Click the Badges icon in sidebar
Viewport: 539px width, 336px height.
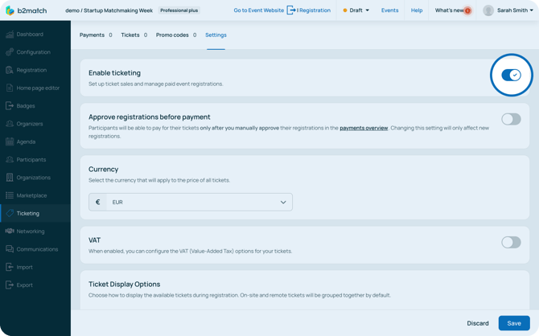[10, 106]
